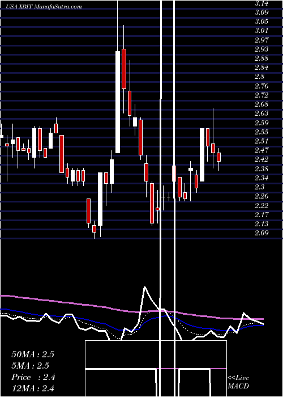This screenshot has width=283, height=397.
Task: Click the 2.55 price axis label
Action: tap(261, 132)
